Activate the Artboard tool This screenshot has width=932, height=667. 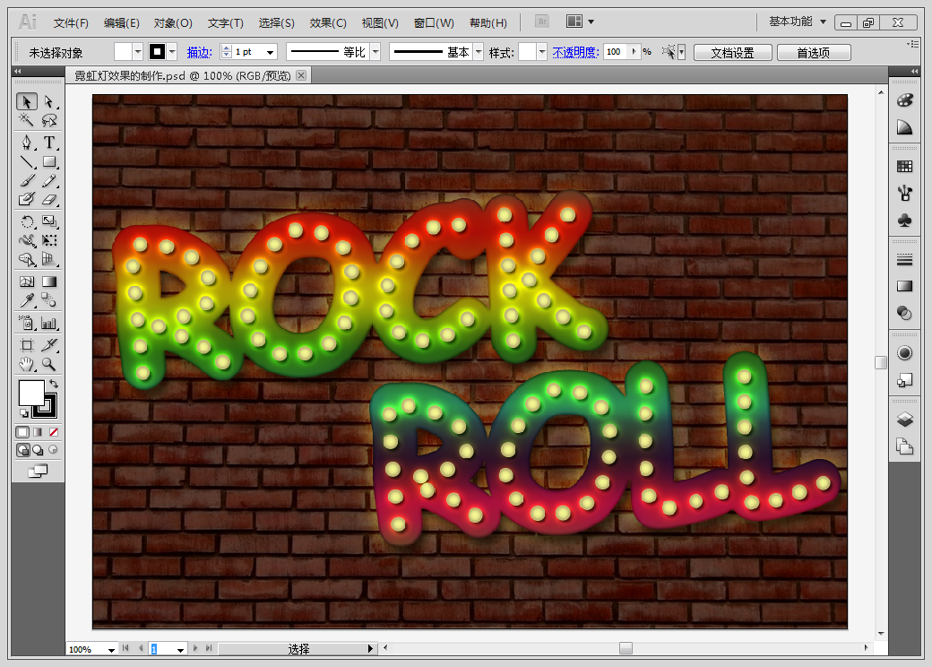(x=27, y=345)
